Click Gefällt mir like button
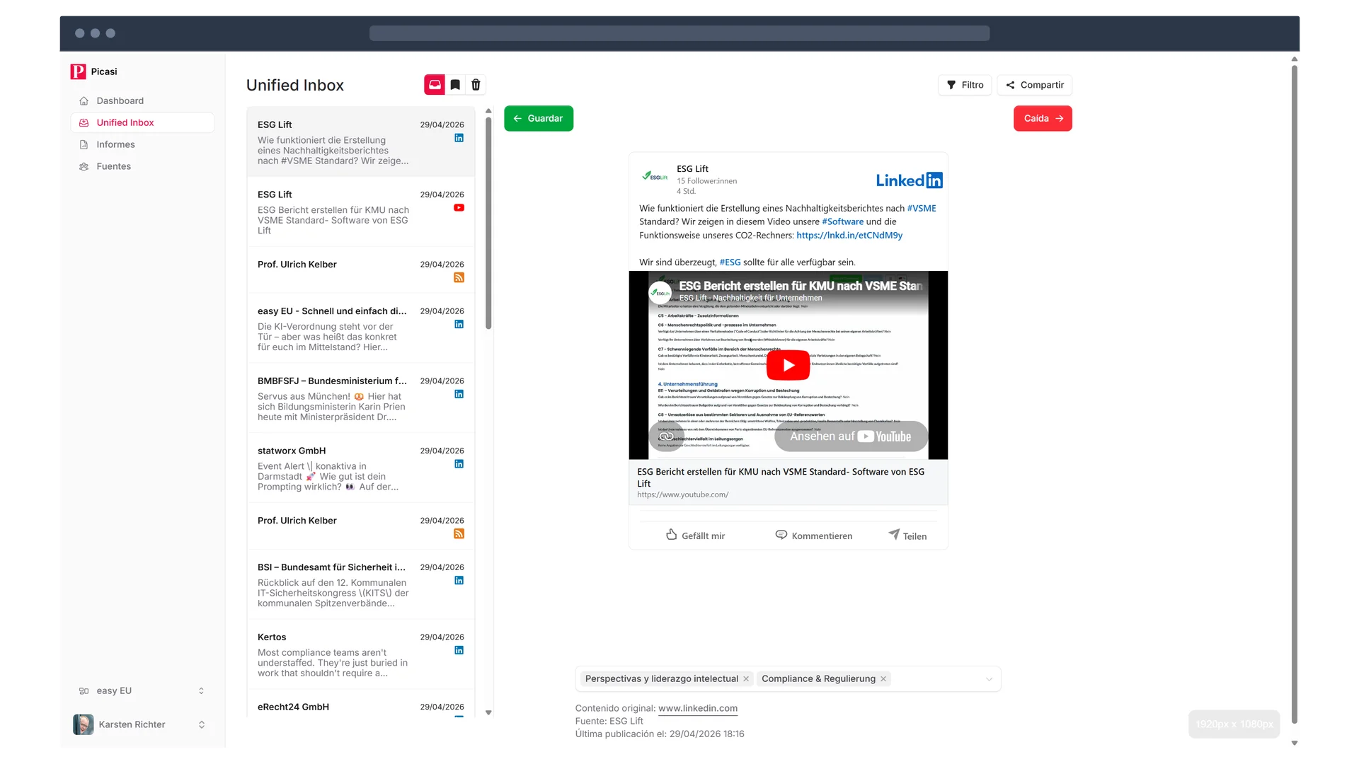 click(x=696, y=536)
